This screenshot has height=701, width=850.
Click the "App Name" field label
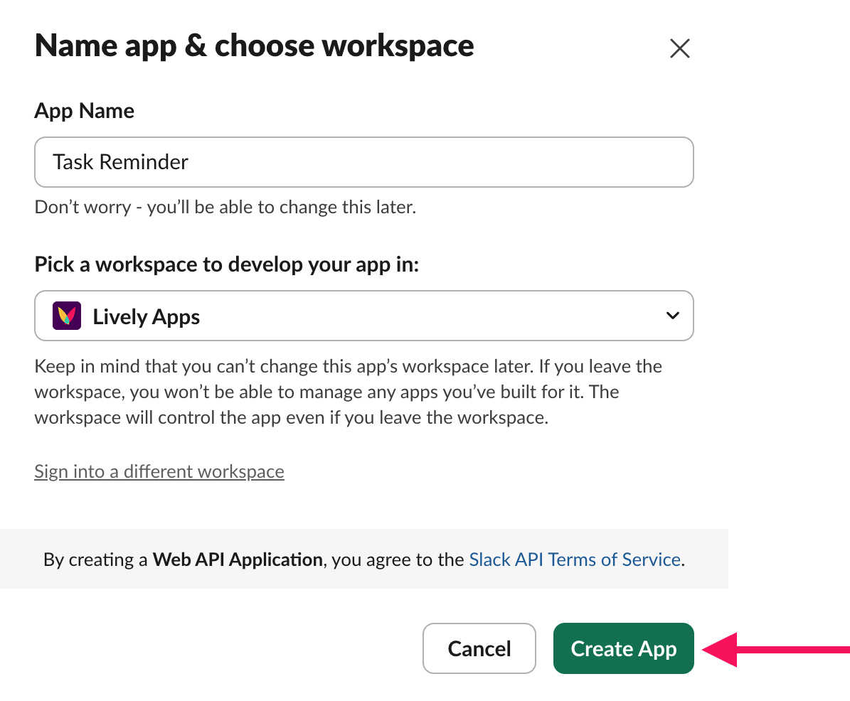tap(84, 111)
